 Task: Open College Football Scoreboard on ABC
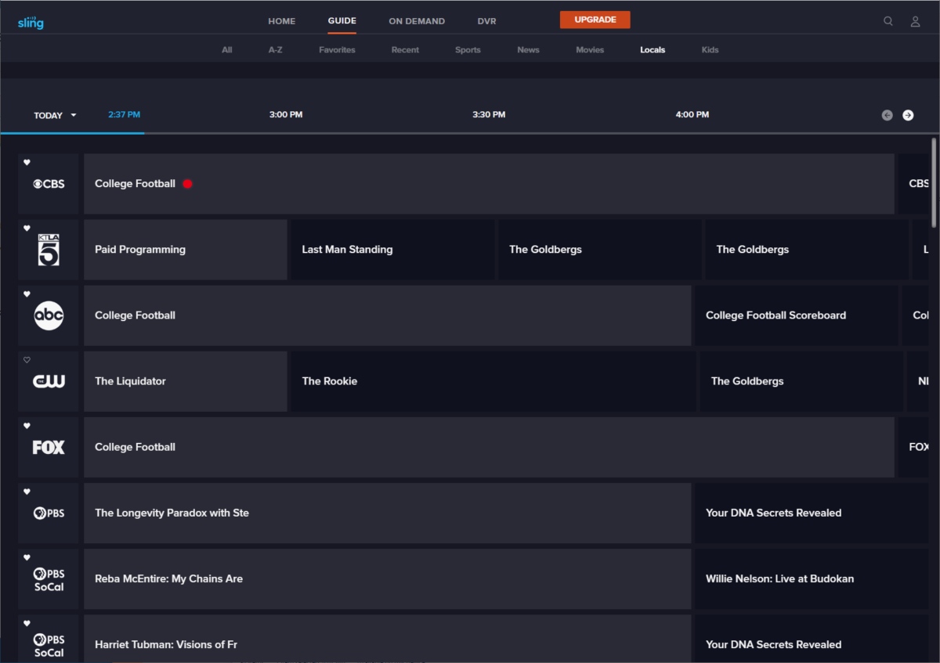pos(797,315)
